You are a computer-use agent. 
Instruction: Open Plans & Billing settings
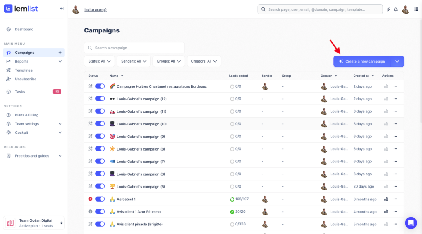click(x=26, y=115)
